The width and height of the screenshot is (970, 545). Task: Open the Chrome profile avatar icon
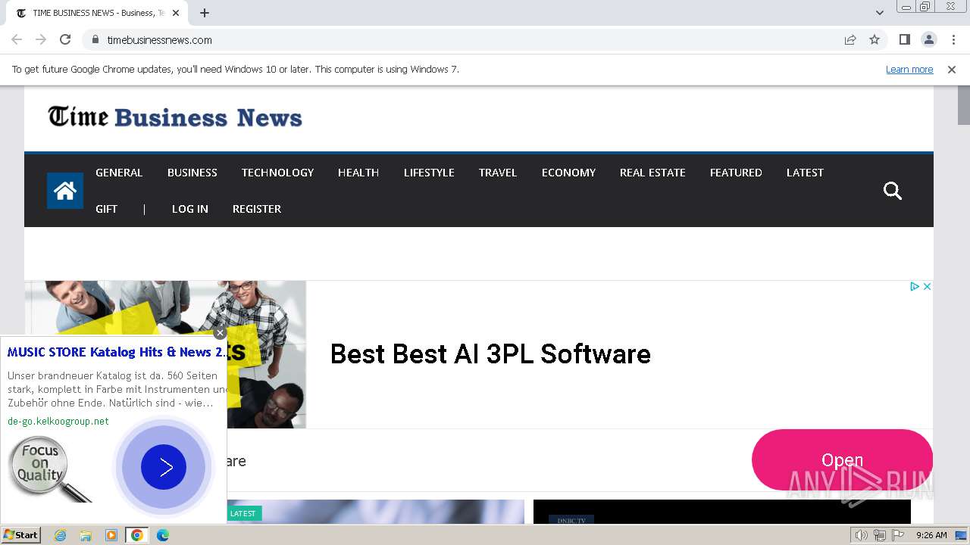click(x=928, y=39)
